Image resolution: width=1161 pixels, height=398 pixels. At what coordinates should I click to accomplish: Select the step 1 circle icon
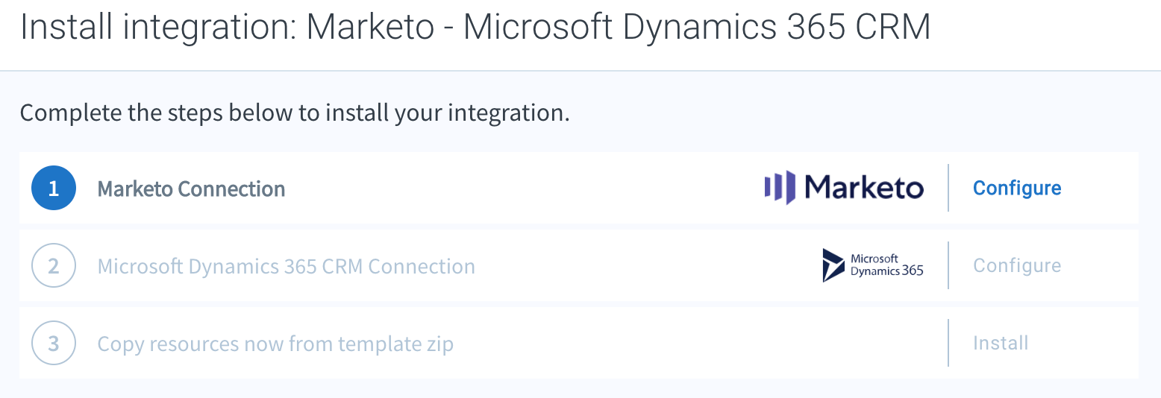54,189
